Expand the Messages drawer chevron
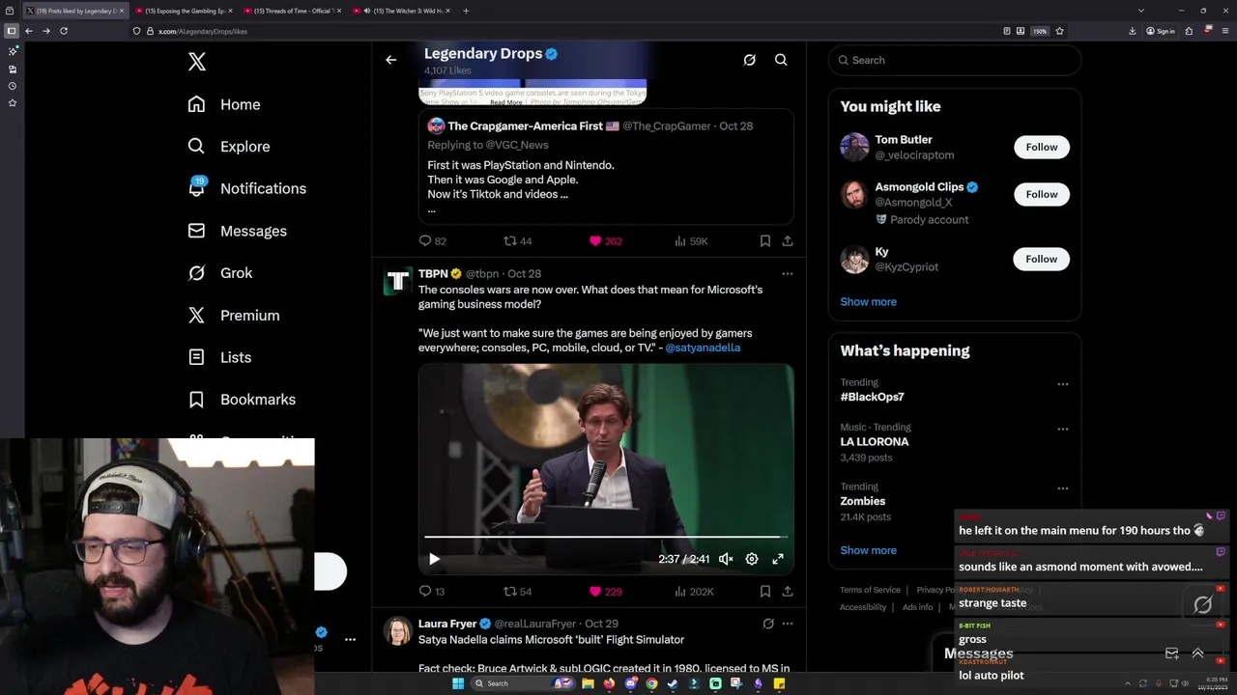The image size is (1237, 695). pyautogui.click(x=1197, y=653)
